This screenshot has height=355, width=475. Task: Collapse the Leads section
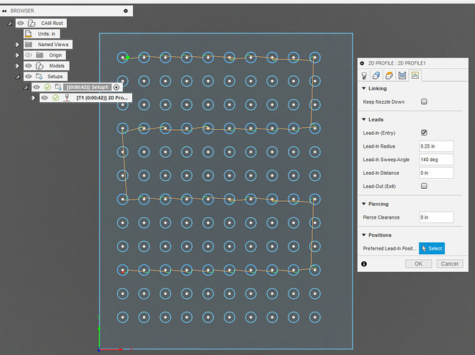pos(364,119)
